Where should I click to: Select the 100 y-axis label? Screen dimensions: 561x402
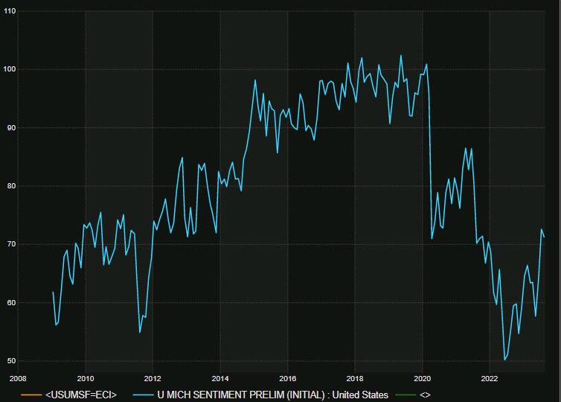[x=10, y=69]
